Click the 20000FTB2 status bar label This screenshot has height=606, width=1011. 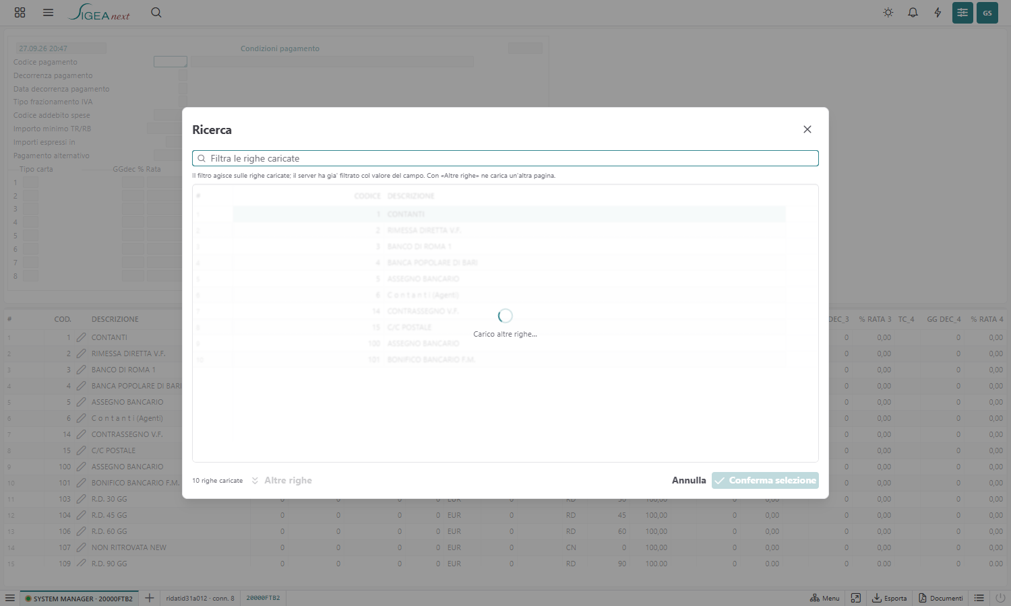263,598
